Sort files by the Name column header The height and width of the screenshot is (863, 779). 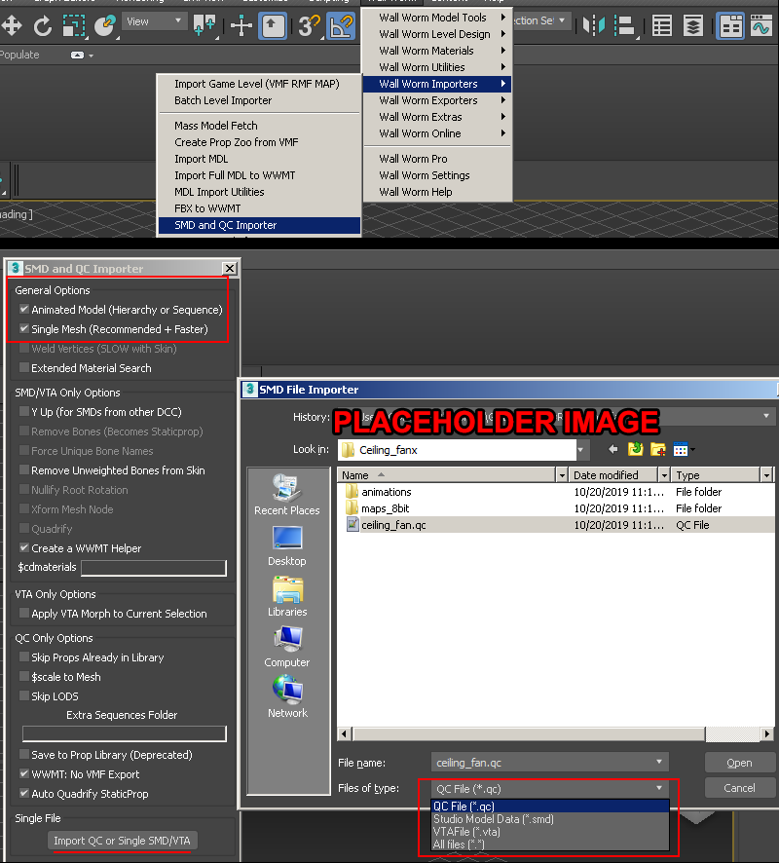447,475
